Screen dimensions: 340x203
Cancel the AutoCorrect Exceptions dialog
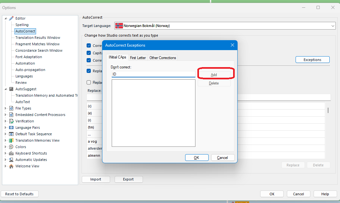click(222, 158)
